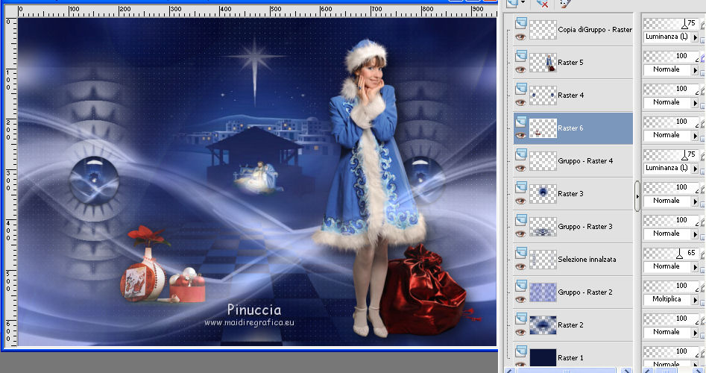Select the Selezione innalzata layer name

[587, 260]
